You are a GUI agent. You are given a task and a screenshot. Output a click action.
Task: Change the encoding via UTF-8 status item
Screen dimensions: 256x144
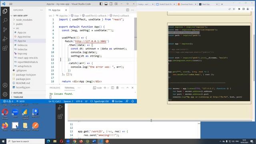pyautogui.click(x=79, y=101)
